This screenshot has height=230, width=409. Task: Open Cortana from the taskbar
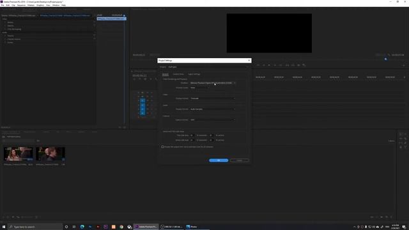[66, 227]
